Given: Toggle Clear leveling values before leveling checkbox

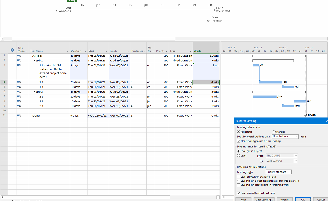Looking at the screenshot, I should pyautogui.click(x=238, y=141).
